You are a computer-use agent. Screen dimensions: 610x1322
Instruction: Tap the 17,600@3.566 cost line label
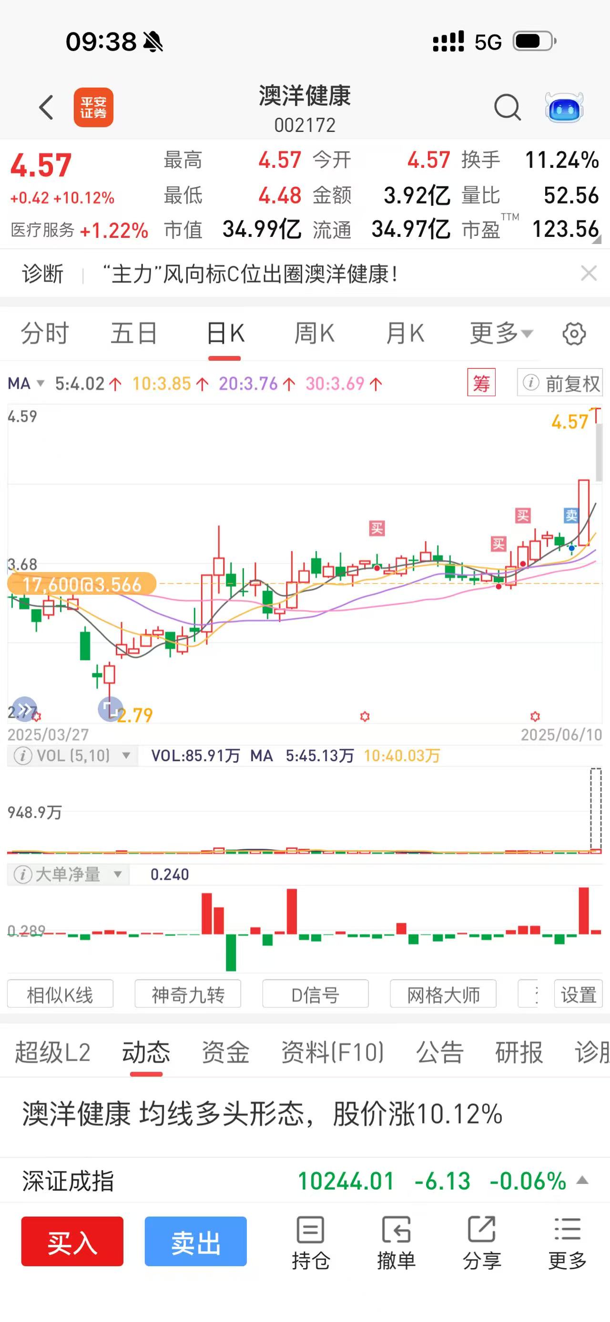point(81,584)
